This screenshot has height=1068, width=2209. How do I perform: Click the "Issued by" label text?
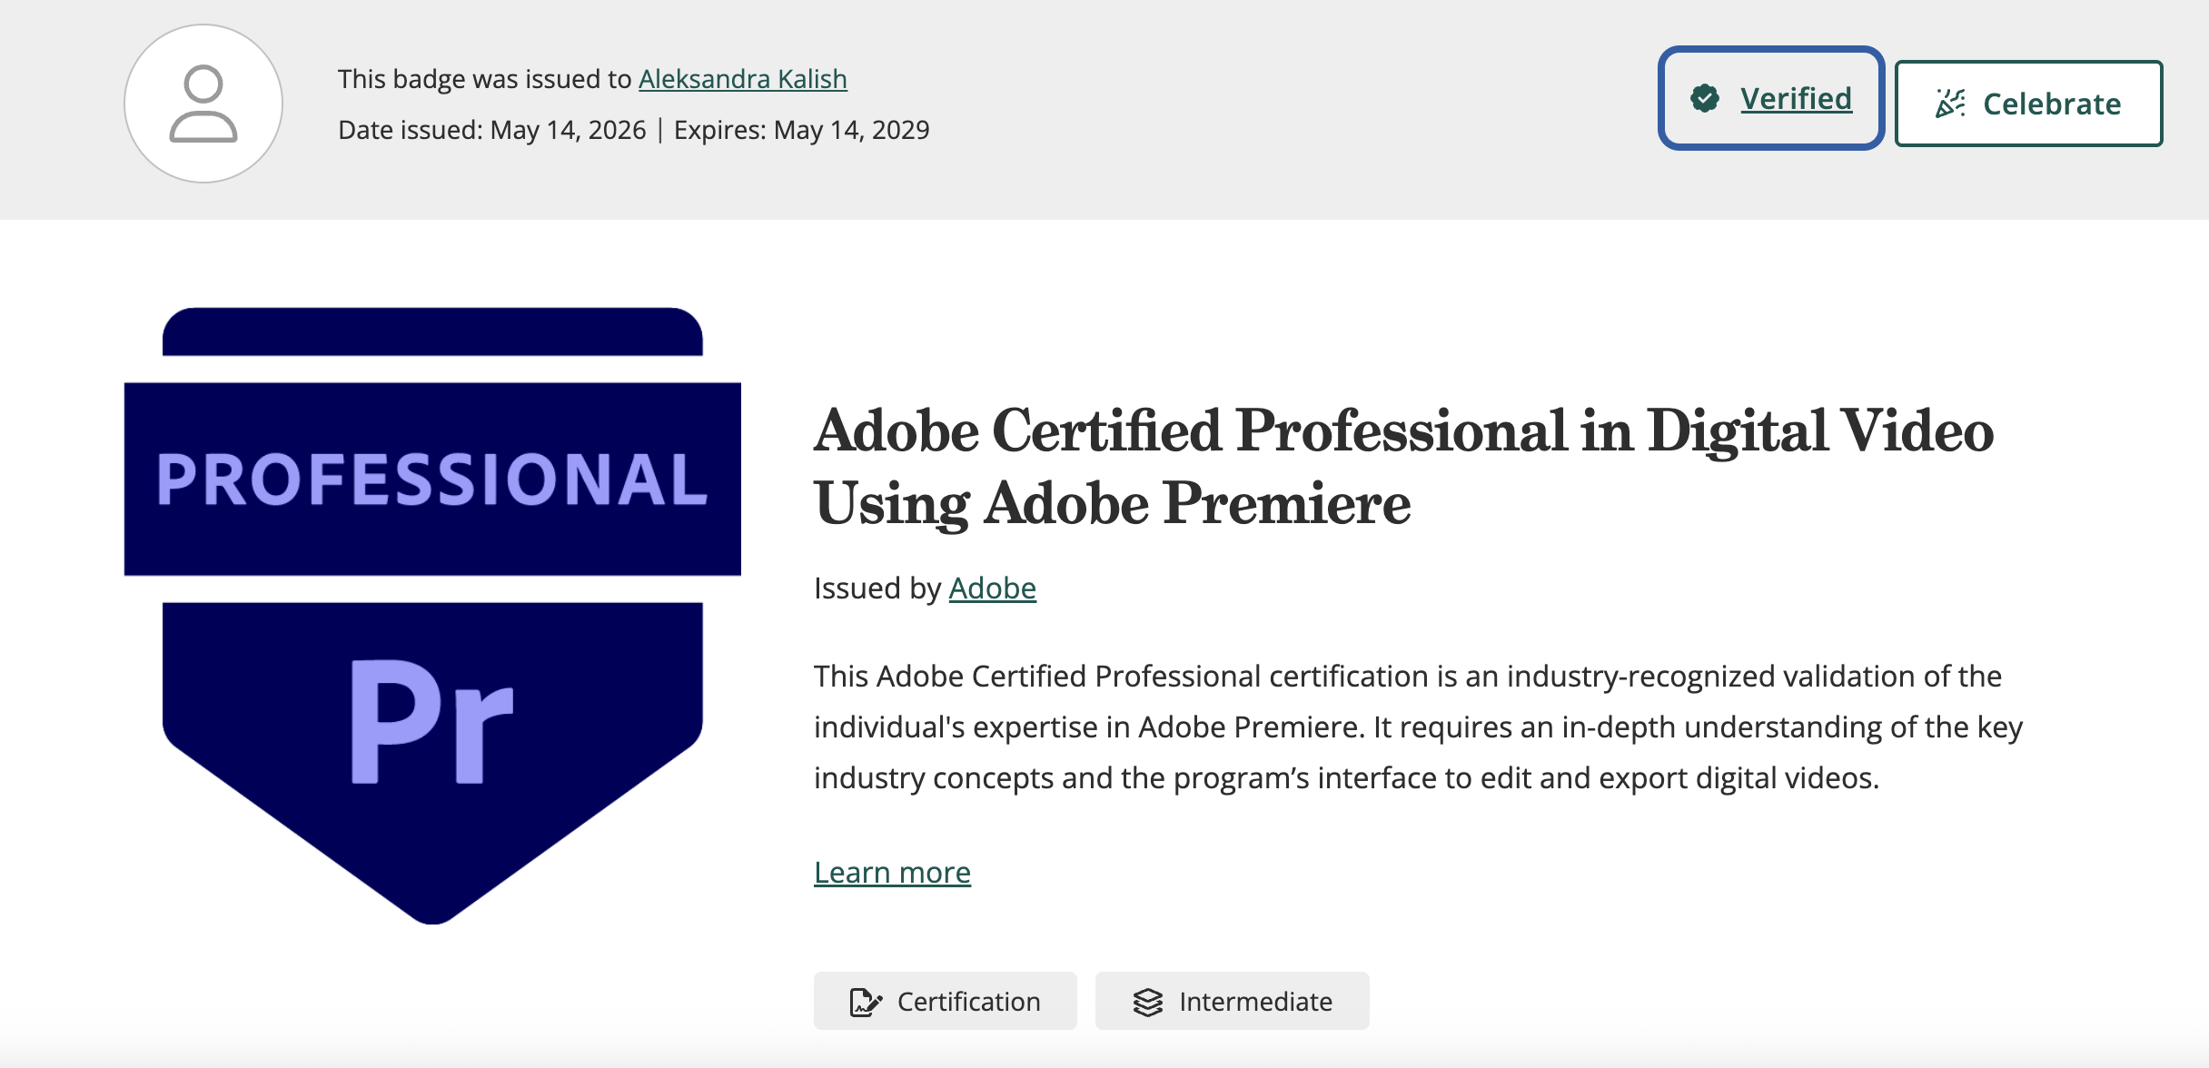(877, 588)
